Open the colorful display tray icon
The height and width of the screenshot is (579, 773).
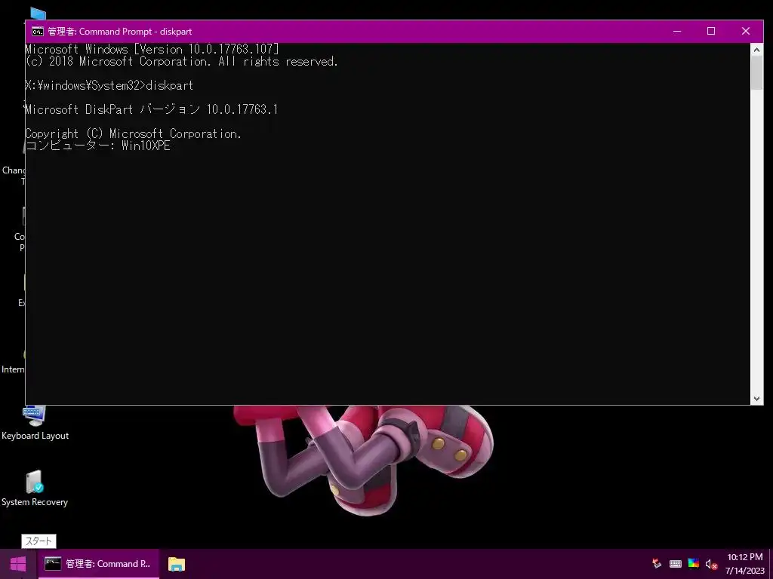(694, 563)
